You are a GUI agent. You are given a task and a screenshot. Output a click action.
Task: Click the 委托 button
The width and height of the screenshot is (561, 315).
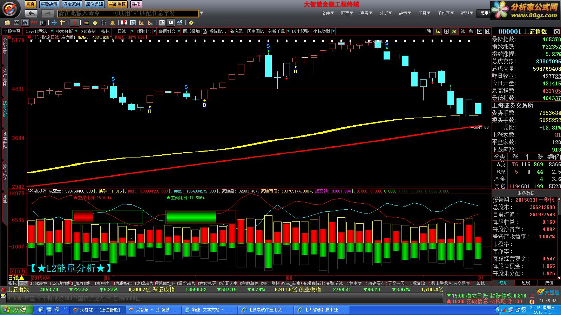(x=136, y=4)
